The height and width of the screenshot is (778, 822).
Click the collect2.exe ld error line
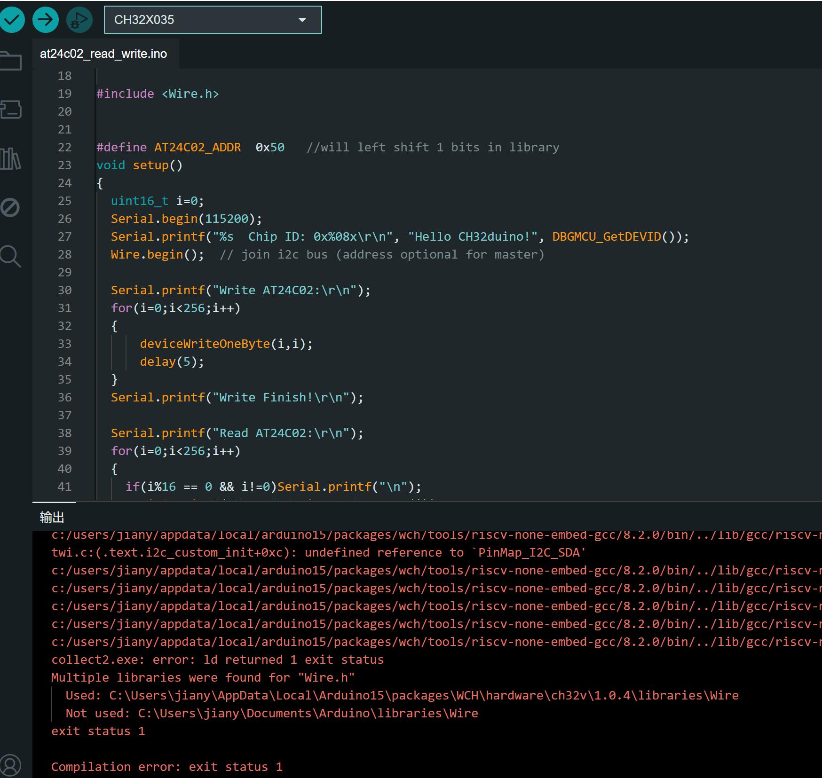218,660
